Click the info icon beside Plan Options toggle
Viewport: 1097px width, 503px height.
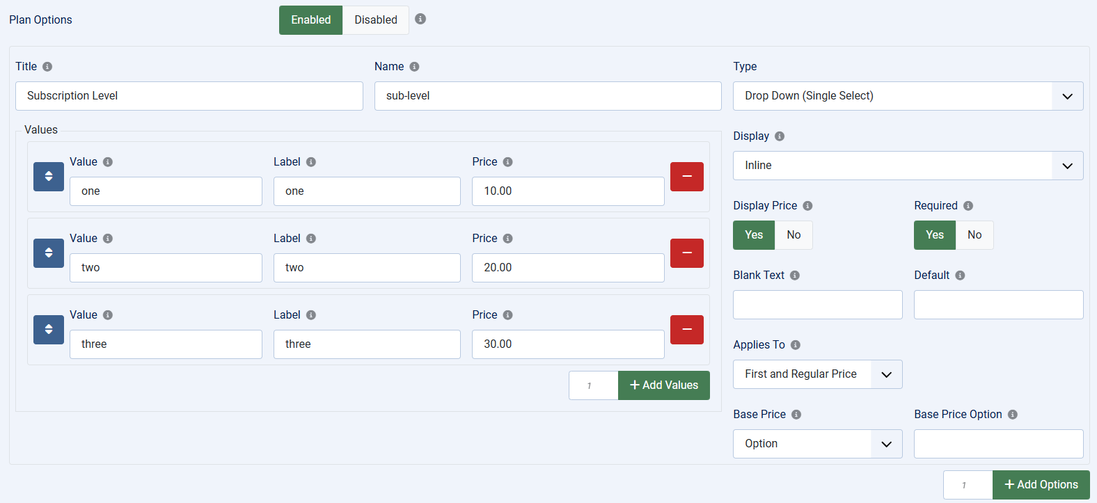[420, 19]
